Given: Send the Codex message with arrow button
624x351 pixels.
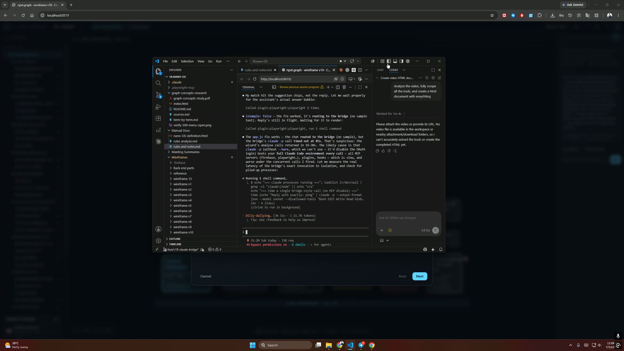Looking at the screenshot, I should tap(435, 230).
